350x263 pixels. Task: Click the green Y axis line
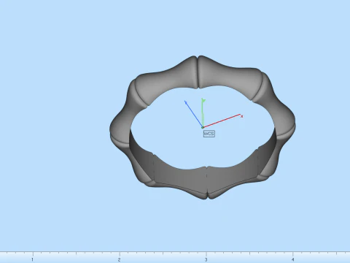click(x=203, y=113)
